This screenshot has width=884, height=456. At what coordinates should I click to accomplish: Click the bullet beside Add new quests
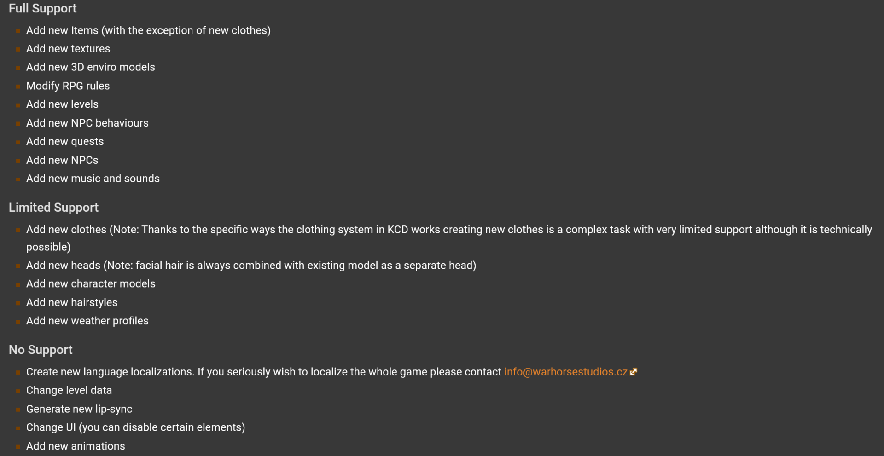point(18,142)
